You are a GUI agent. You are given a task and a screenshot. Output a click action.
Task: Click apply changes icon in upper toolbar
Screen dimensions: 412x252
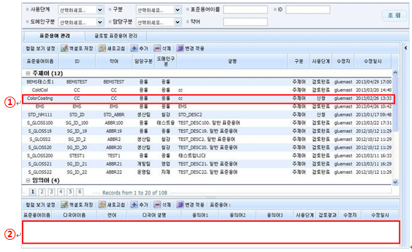(x=180, y=48)
